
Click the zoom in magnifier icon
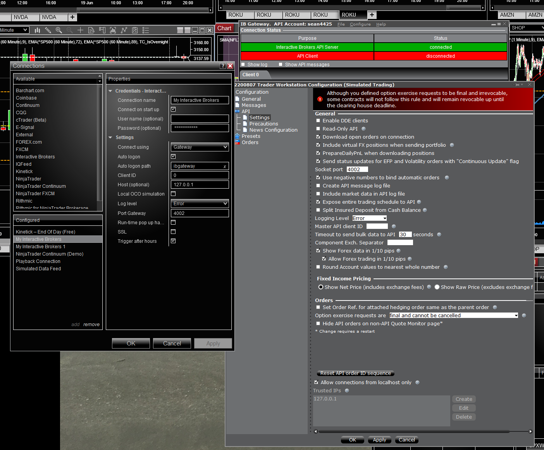coord(59,30)
